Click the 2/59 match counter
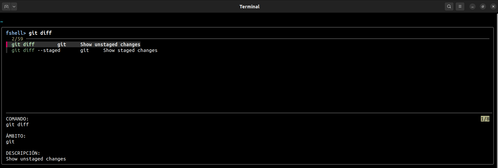 [x=17, y=39]
